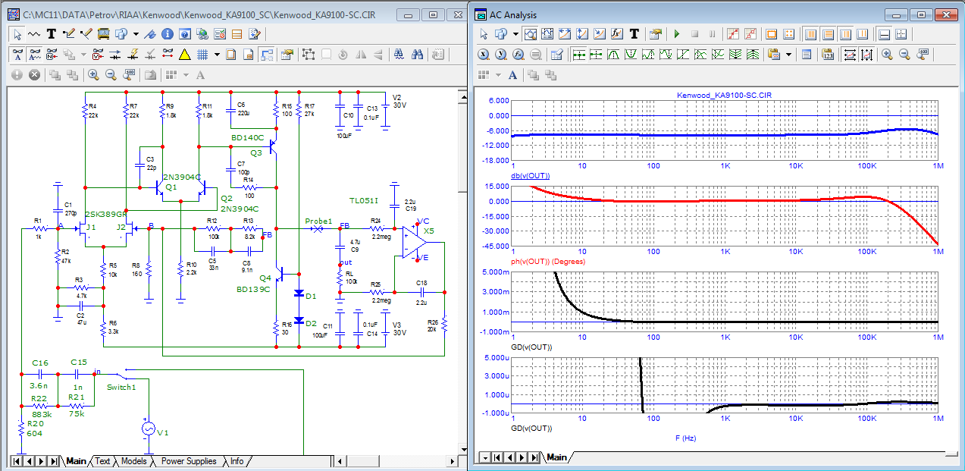Open dropdown beside clipboard icon in analysis

tap(789, 55)
